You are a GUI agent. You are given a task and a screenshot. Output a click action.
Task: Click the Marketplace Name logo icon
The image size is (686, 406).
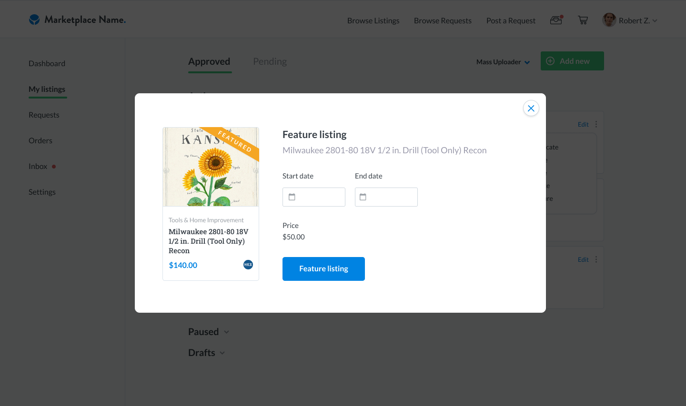coord(34,20)
